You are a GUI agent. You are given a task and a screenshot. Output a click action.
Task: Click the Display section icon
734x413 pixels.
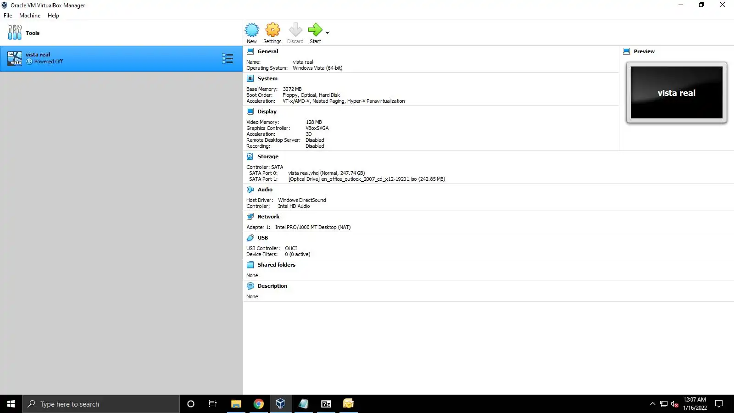250,112
